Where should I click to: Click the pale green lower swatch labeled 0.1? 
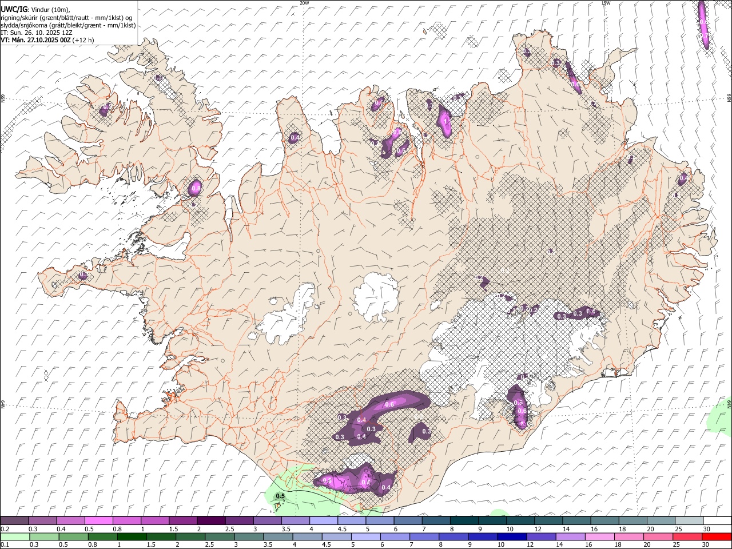tap(15, 537)
